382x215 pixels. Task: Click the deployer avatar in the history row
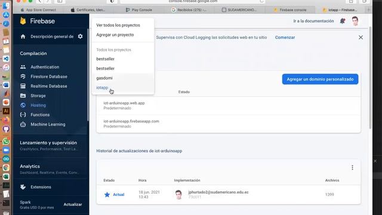click(178, 195)
